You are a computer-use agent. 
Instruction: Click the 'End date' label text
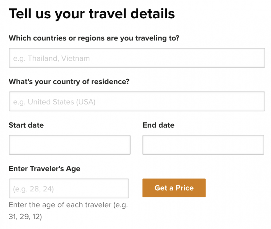pos(158,125)
